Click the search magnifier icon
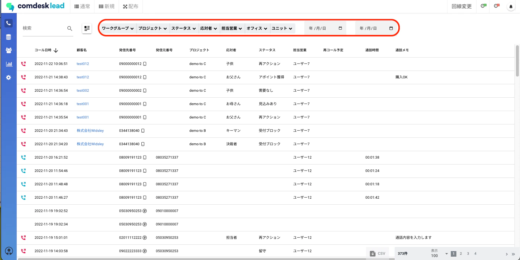Screen dimensions: 520x260 click(x=70, y=28)
